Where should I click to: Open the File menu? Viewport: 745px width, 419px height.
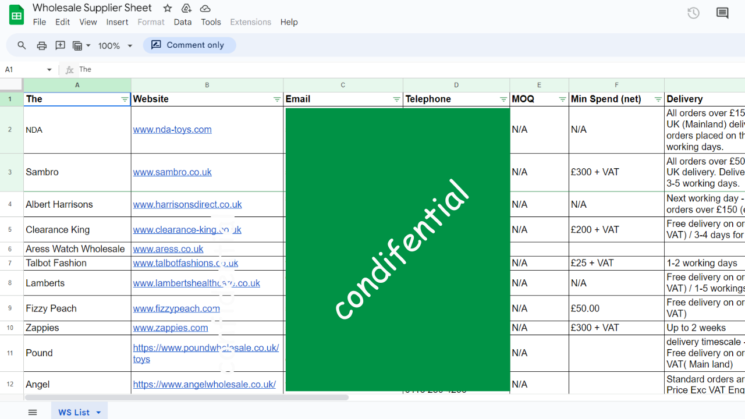pos(40,22)
